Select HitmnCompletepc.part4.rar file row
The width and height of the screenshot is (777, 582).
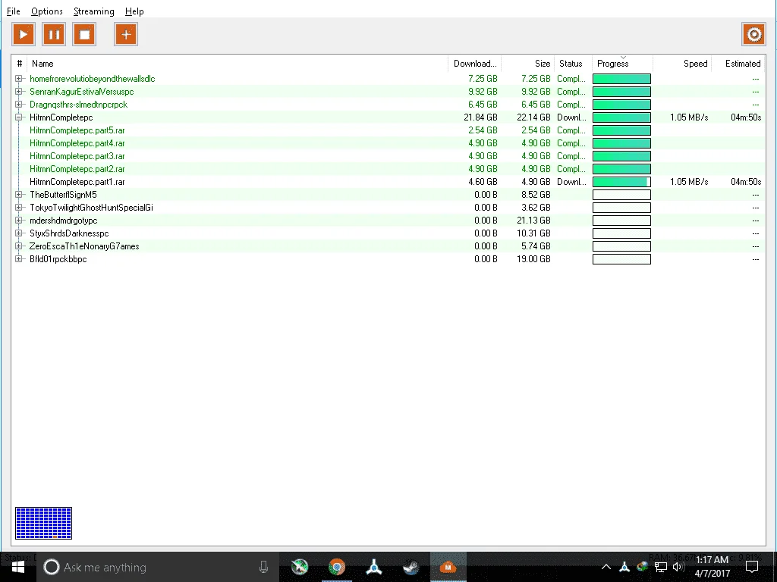(x=388, y=143)
